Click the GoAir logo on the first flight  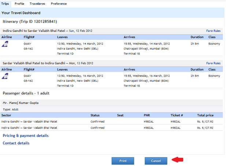click(5, 44)
